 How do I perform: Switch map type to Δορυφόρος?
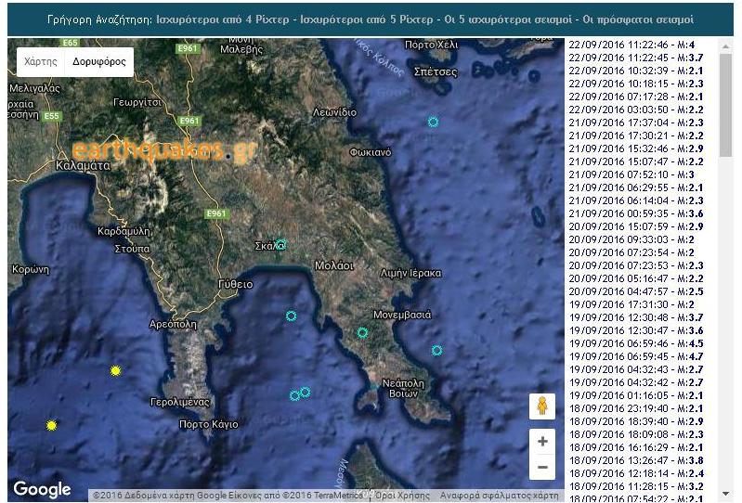(x=99, y=62)
